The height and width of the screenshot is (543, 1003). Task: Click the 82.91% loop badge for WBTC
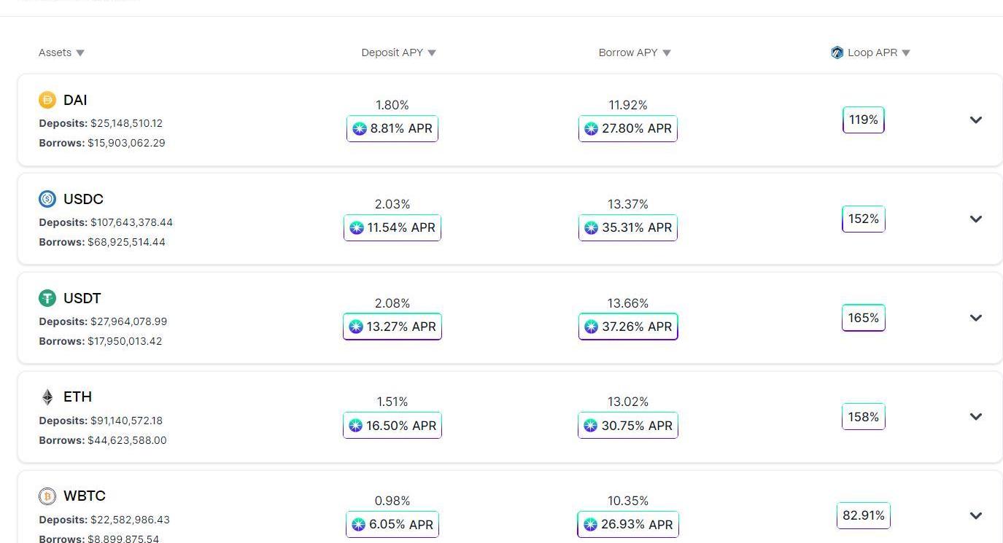(x=863, y=515)
